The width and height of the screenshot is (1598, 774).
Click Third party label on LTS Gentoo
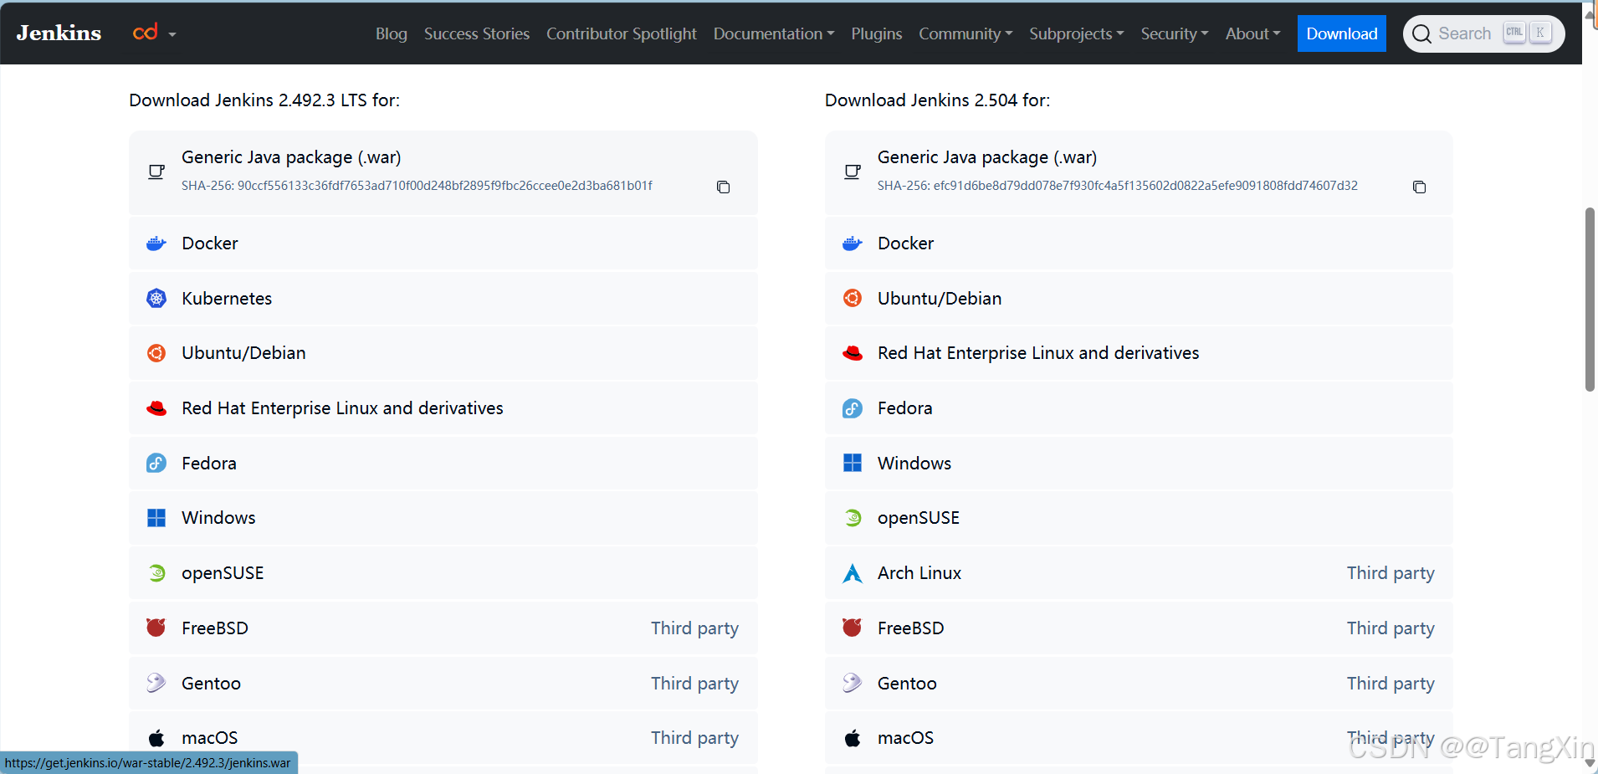[695, 684]
